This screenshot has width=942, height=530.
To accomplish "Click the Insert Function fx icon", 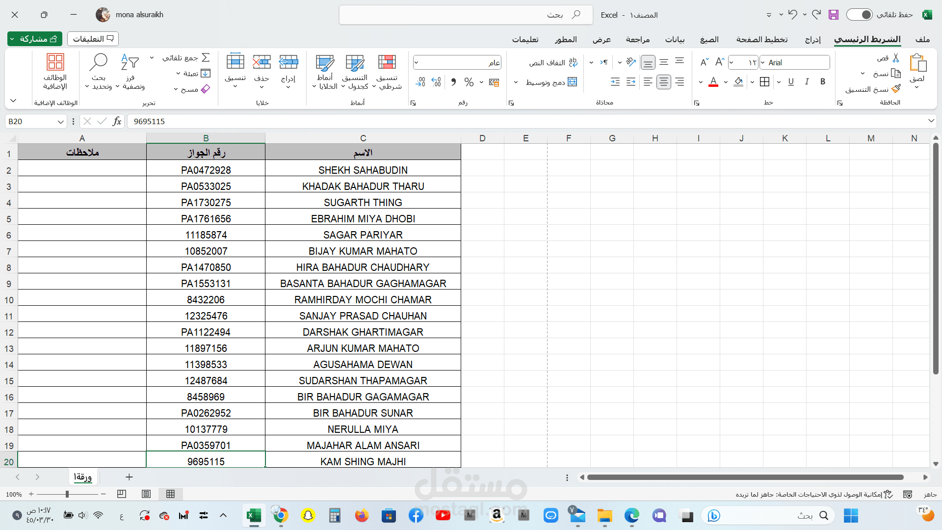I will pos(117,121).
